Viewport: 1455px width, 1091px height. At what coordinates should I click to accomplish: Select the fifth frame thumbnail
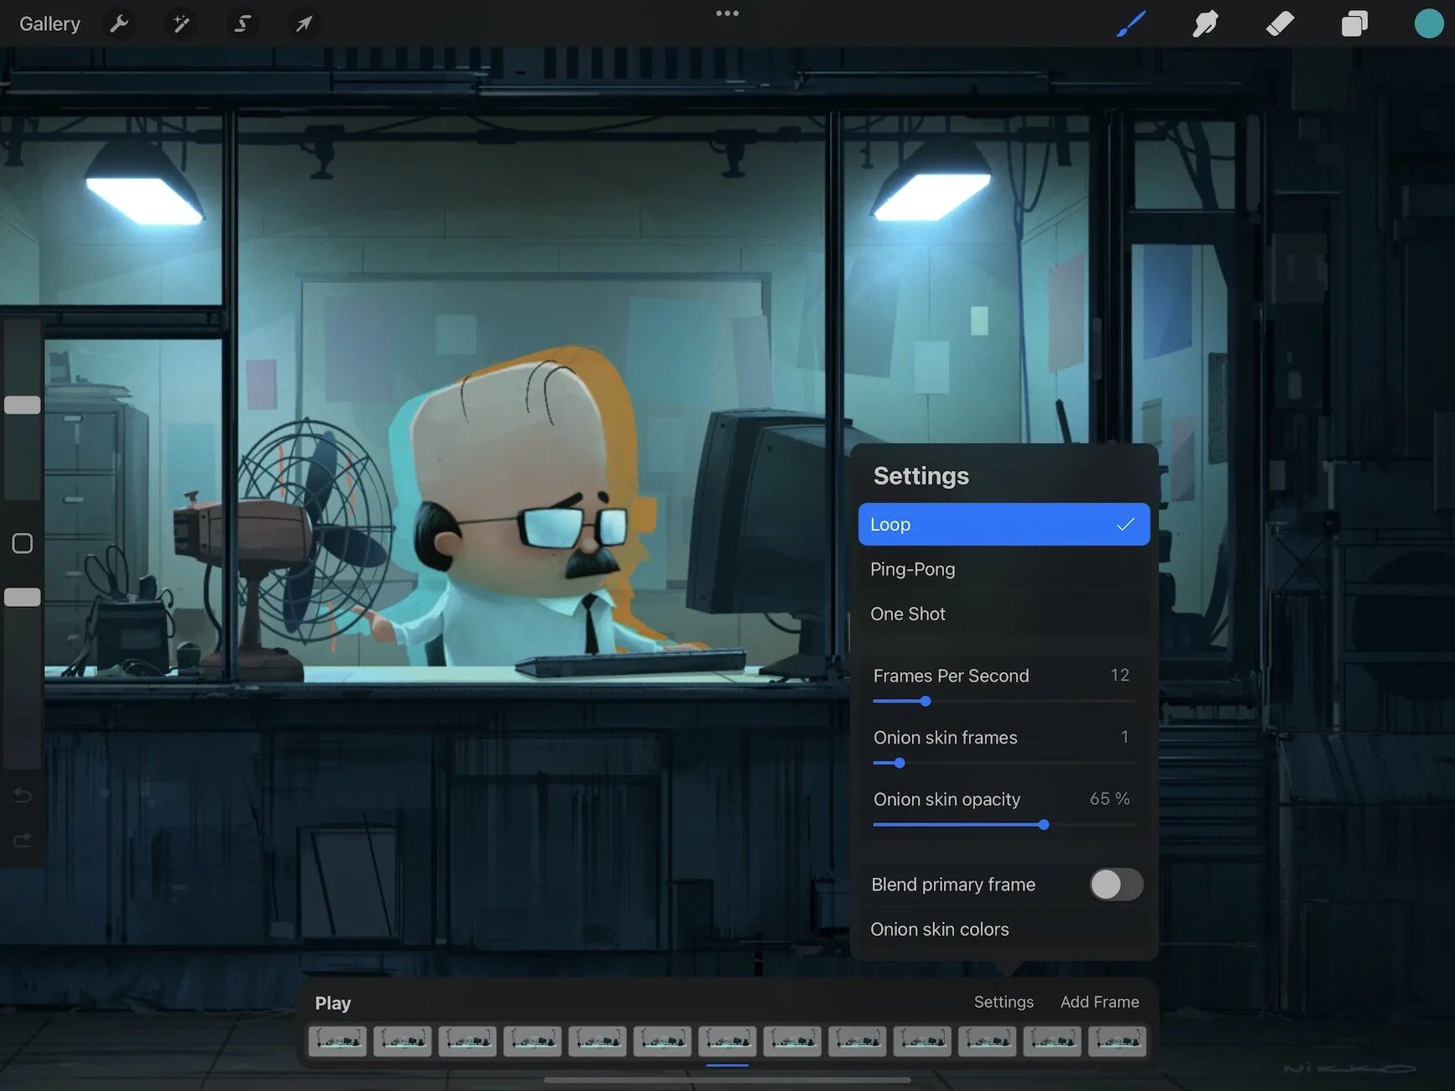(x=597, y=1041)
